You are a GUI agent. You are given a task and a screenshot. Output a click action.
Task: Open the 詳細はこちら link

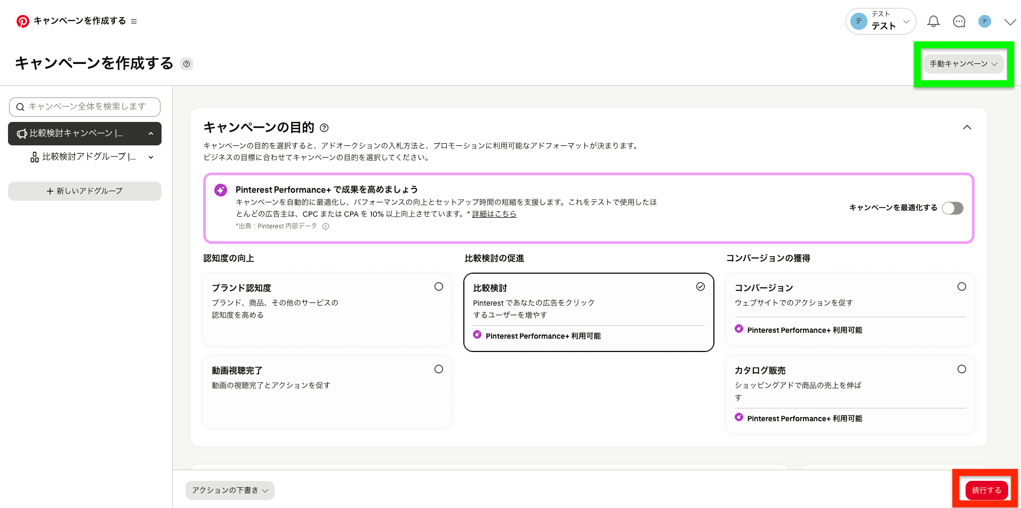pos(494,214)
